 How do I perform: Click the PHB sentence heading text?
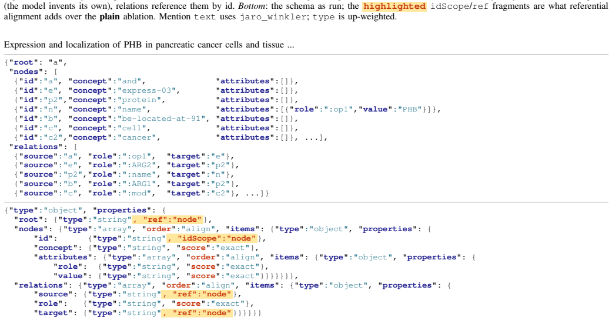pyautogui.click(x=149, y=45)
